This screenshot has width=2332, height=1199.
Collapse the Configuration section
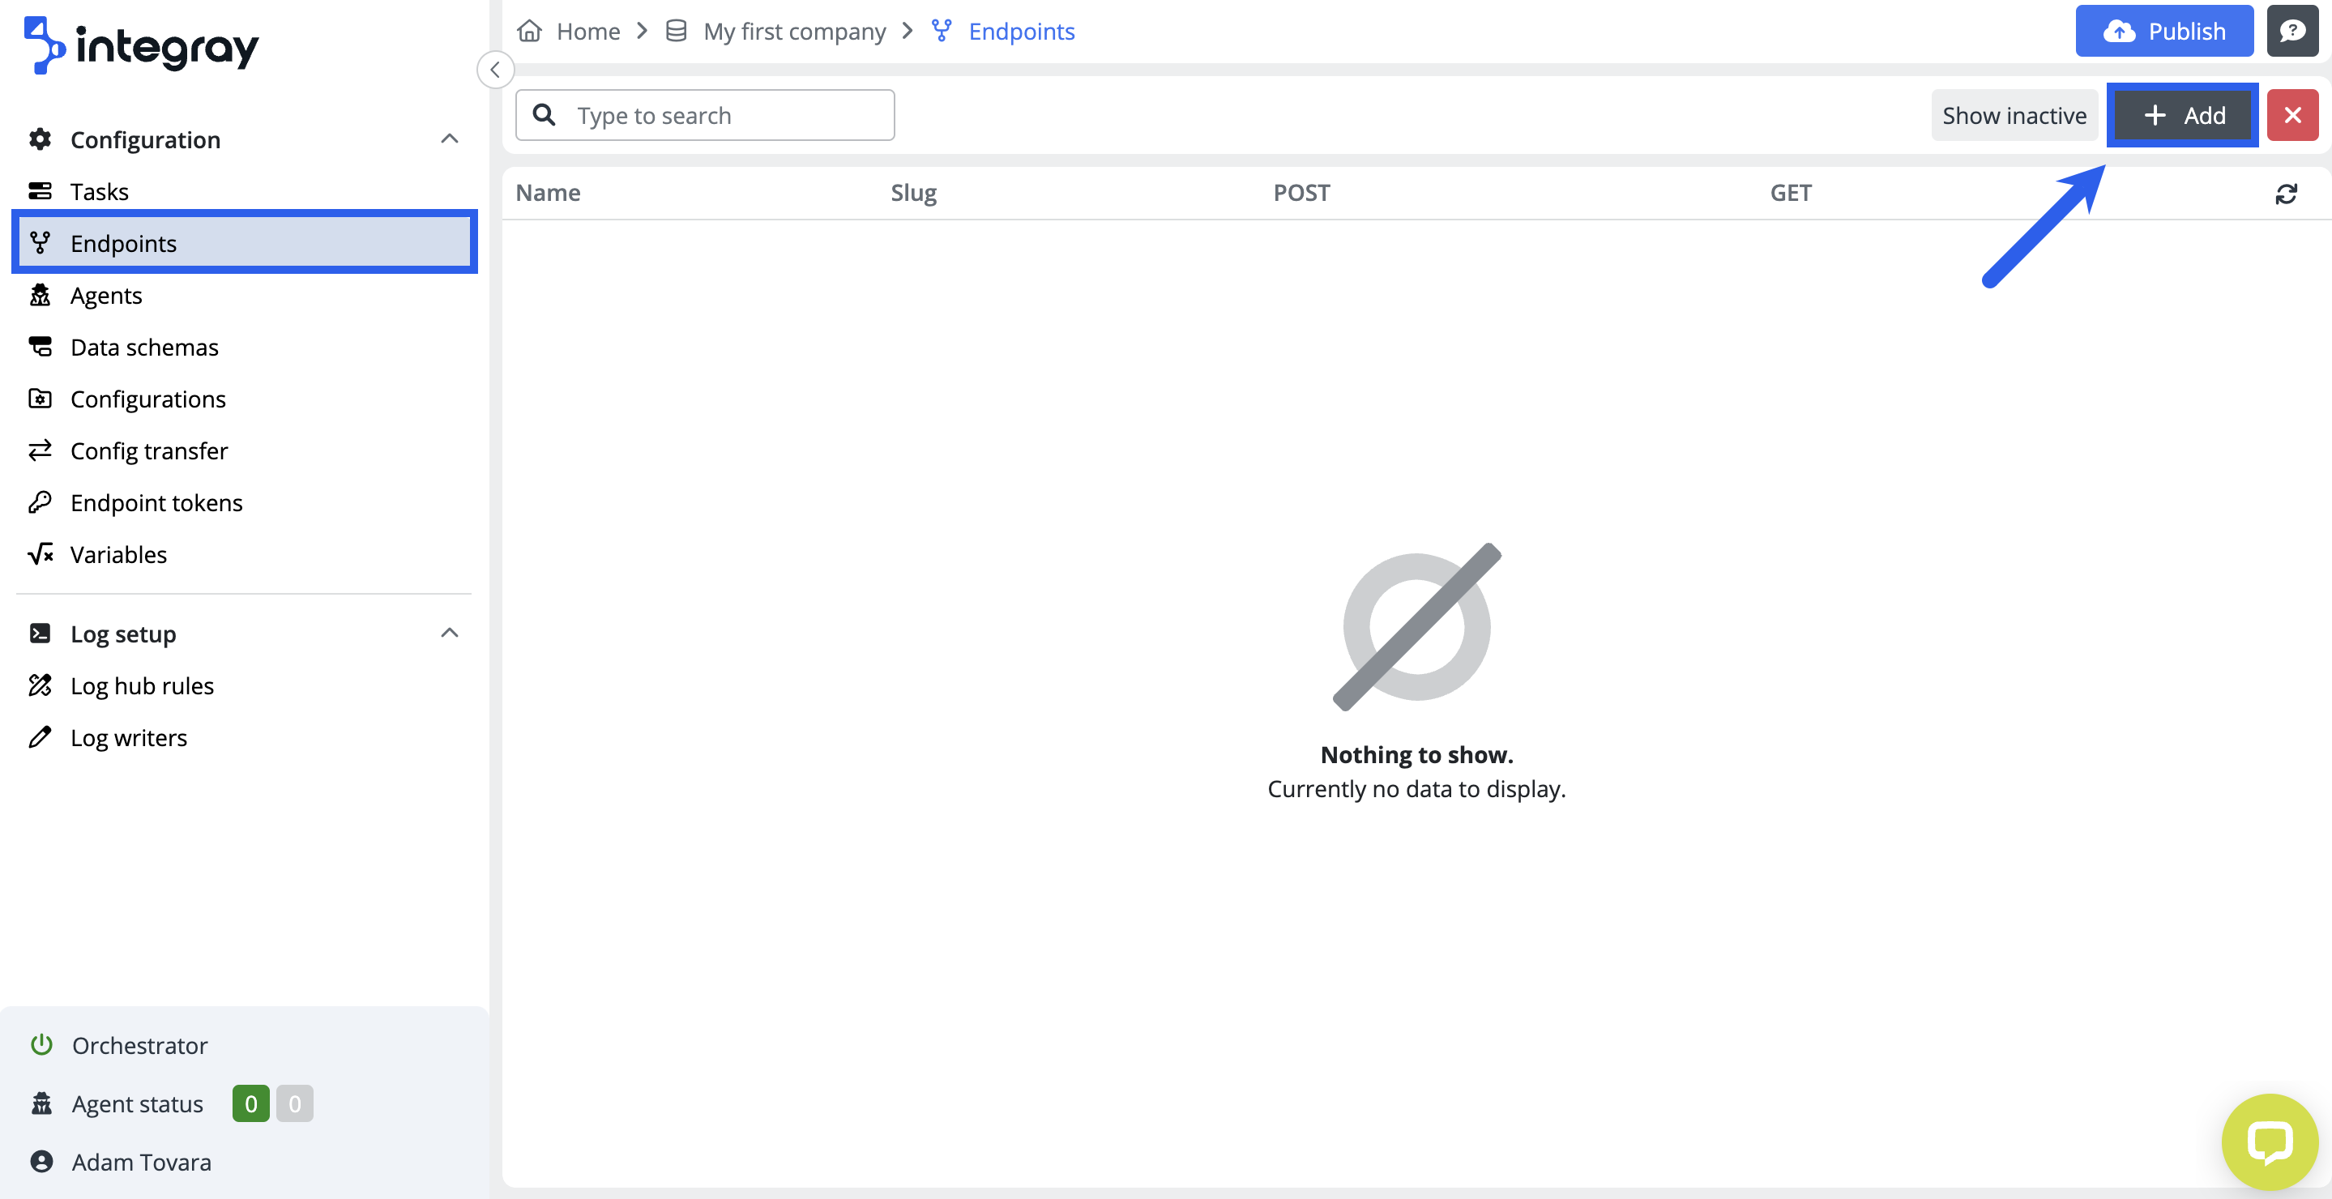coord(449,139)
